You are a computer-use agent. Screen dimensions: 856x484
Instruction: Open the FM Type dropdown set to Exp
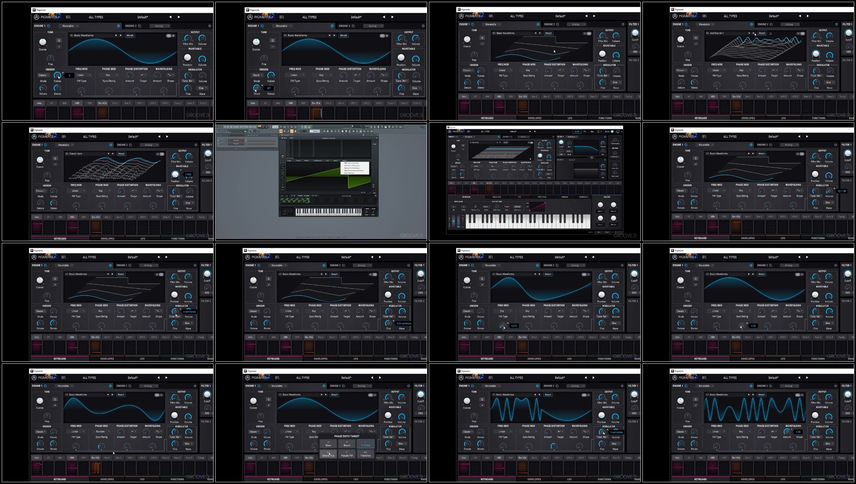point(503,311)
